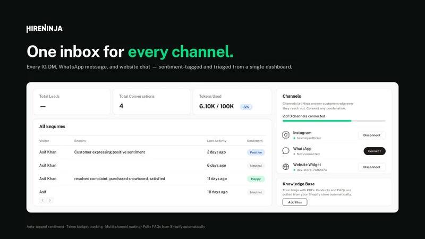Viewport: 425px width, 239px height.
Task: Open the Total Conversations card
Action: pos(152,101)
